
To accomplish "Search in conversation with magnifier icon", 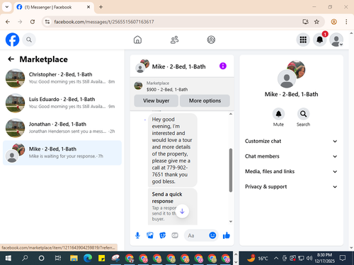I will (303, 114).
